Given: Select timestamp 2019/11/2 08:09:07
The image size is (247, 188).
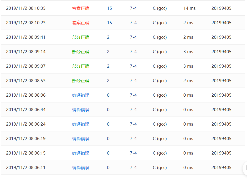Looking at the screenshot, I should tap(26, 66).
